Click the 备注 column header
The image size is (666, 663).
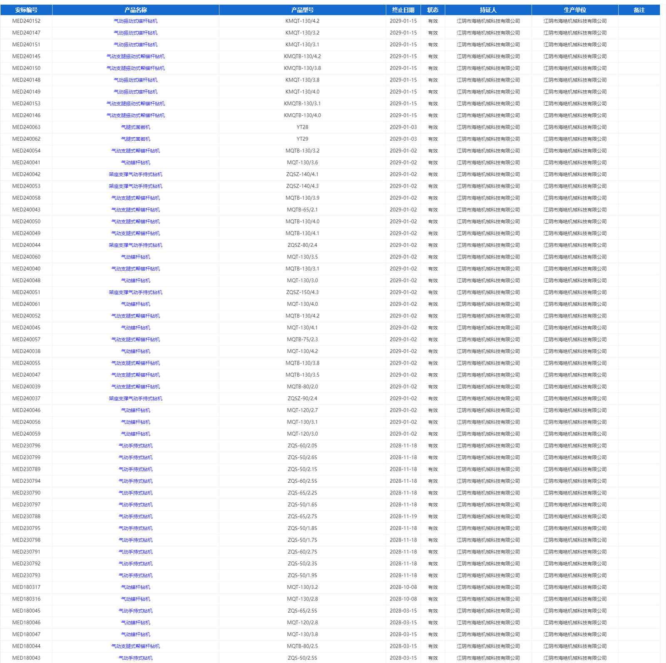[639, 10]
